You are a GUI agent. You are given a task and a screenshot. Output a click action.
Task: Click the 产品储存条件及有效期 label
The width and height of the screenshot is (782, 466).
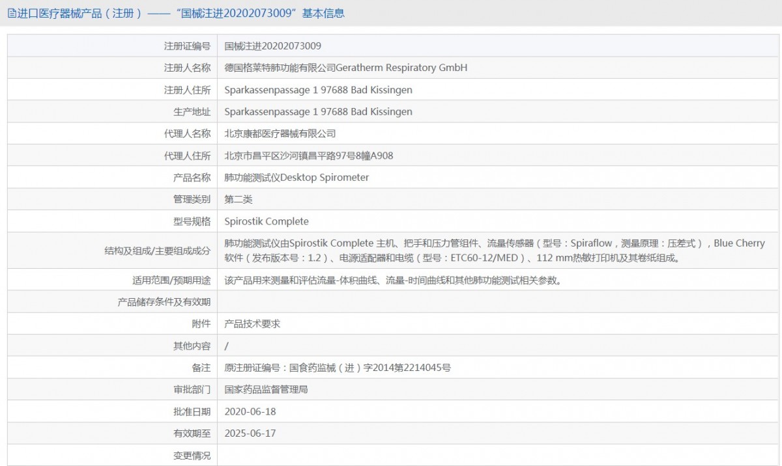164,302
